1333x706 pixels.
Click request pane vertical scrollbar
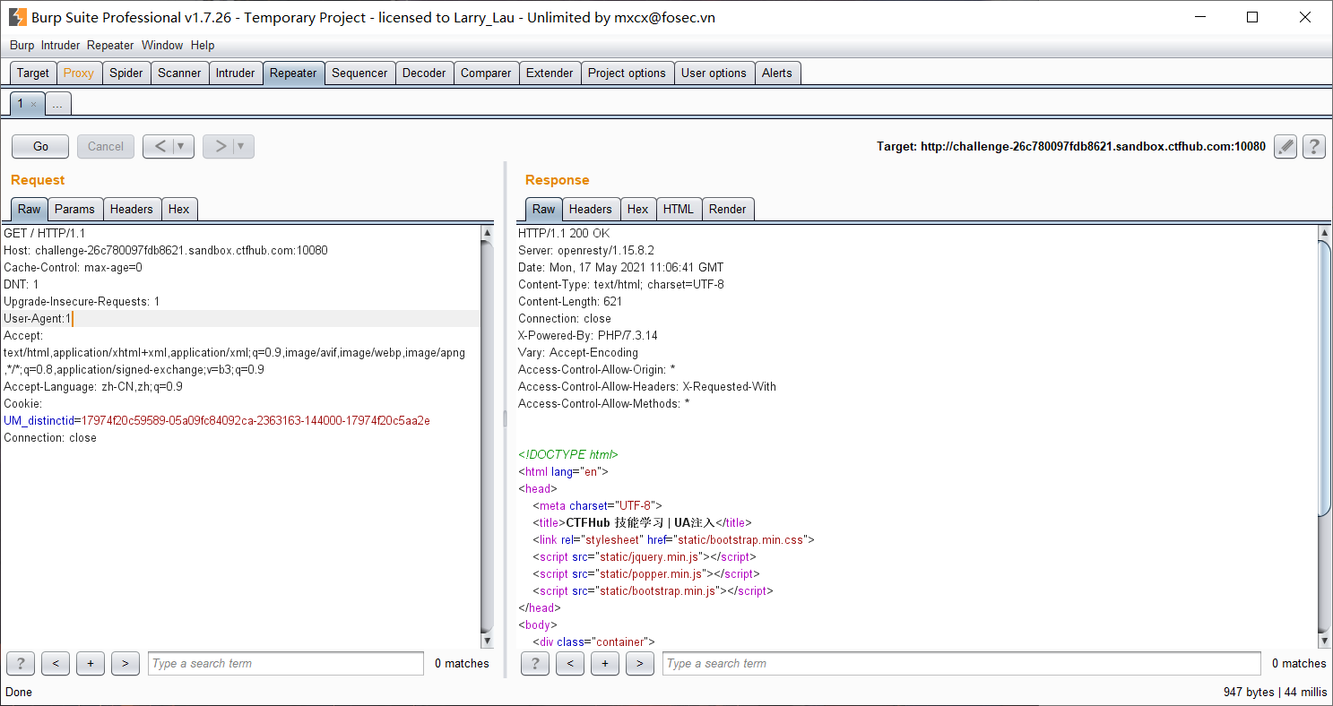point(487,436)
